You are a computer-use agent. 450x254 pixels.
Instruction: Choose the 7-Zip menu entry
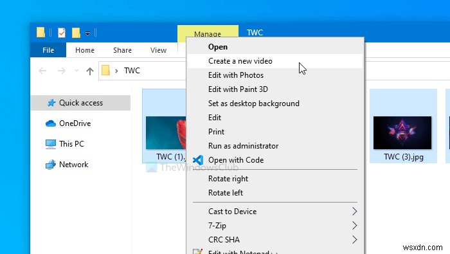click(275, 226)
